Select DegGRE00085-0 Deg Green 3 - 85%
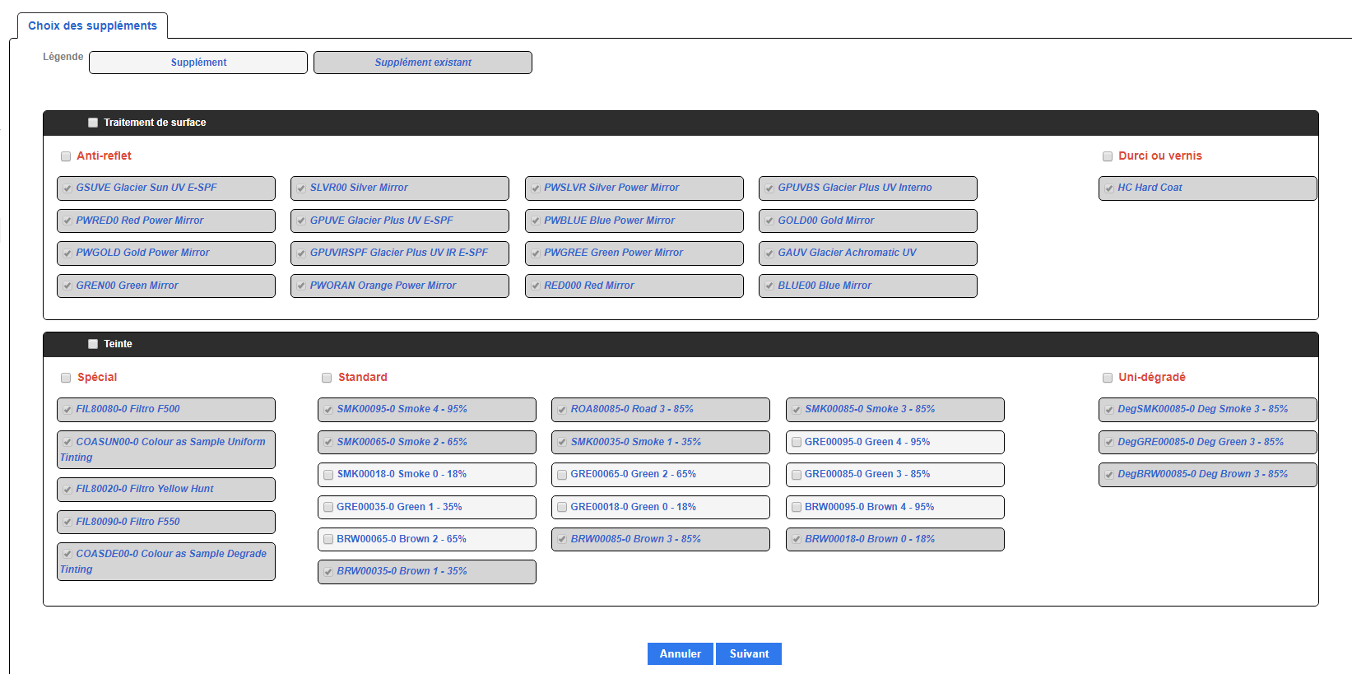 point(1208,443)
